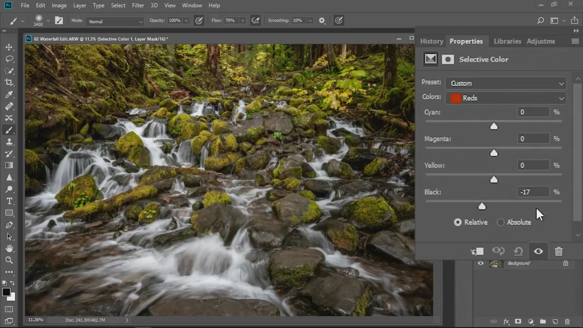Select the Dodge tool
The width and height of the screenshot is (583, 328).
pyautogui.click(x=9, y=189)
